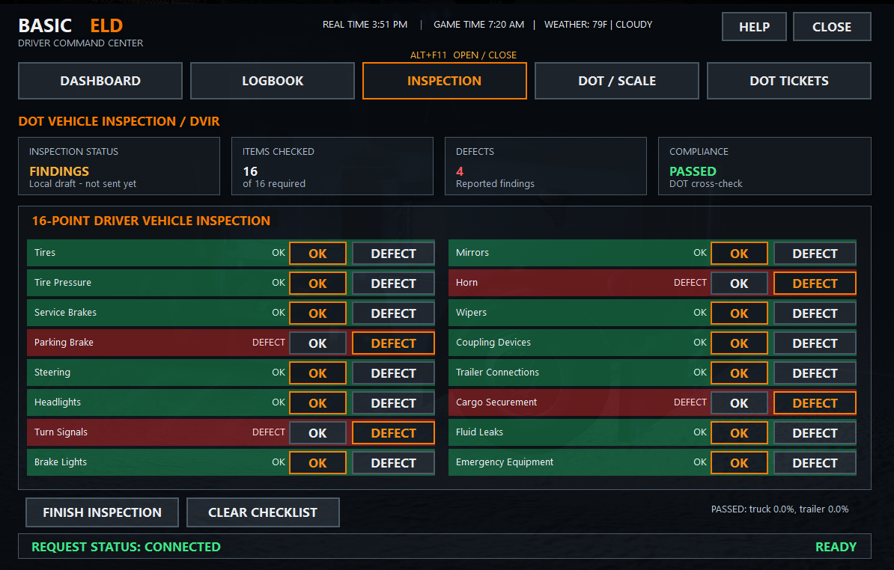Viewport: 894px width, 570px height.
Task: Click 'of 16 required' text
Action: coord(274,184)
